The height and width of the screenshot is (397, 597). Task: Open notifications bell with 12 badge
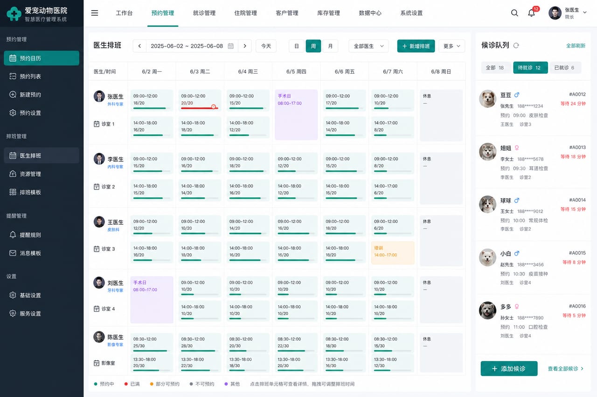pos(532,13)
